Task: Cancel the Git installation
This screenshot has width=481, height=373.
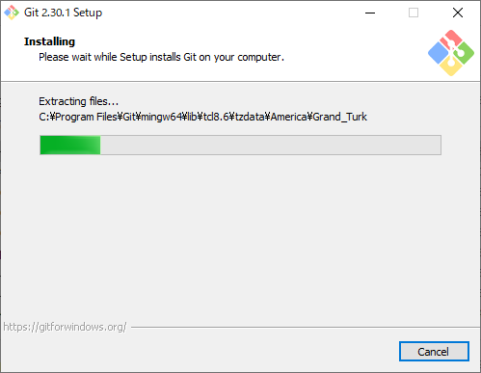Action: (x=434, y=352)
